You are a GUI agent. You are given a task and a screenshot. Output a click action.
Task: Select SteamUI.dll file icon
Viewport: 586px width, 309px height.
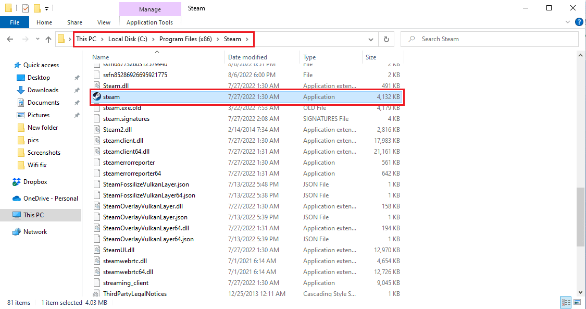tap(97, 250)
